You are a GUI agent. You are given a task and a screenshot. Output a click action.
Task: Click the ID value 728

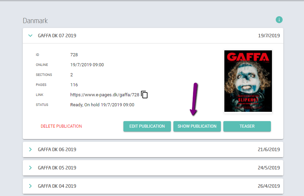[x=74, y=55]
